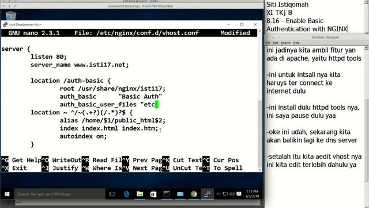Click 'root /usr/share/nginx/isti17;' line
Screen dimensions: 369x208
click(112, 88)
